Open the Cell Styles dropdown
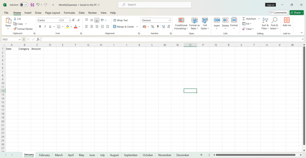The image size is (306, 158). point(205,24)
